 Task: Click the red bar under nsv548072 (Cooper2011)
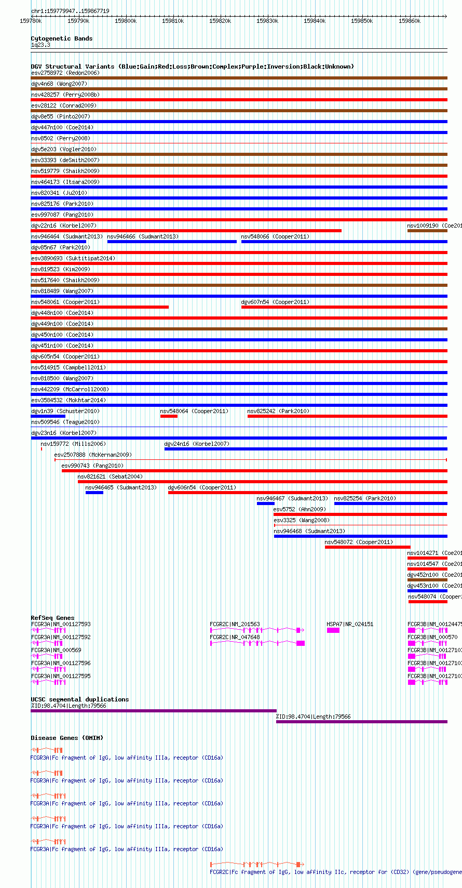pyautogui.click(x=368, y=547)
